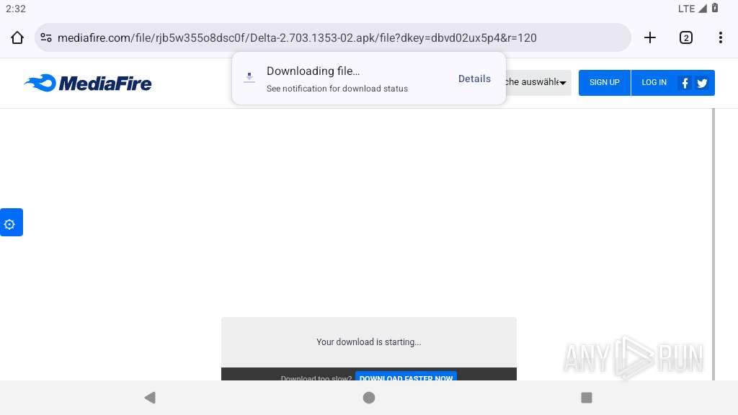Image resolution: width=738 pixels, height=415 pixels.
Task: Log in with Twitter icon
Action: (x=702, y=84)
